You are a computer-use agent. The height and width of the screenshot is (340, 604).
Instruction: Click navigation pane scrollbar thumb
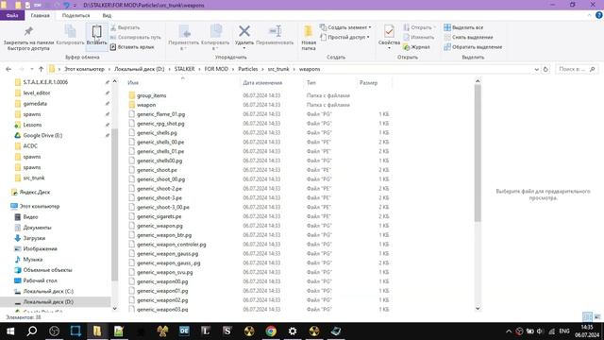click(x=114, y=205)
